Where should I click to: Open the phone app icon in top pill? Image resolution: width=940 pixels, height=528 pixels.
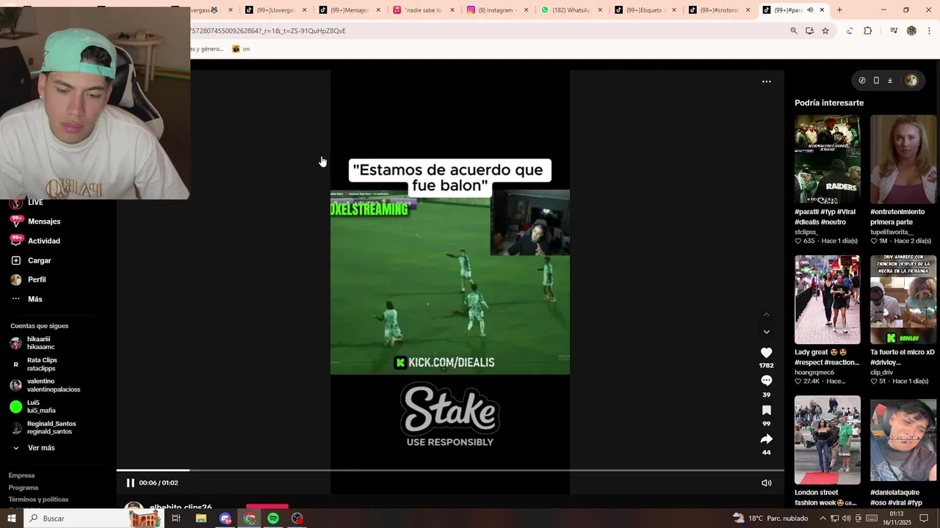click(x=876, y=81)
